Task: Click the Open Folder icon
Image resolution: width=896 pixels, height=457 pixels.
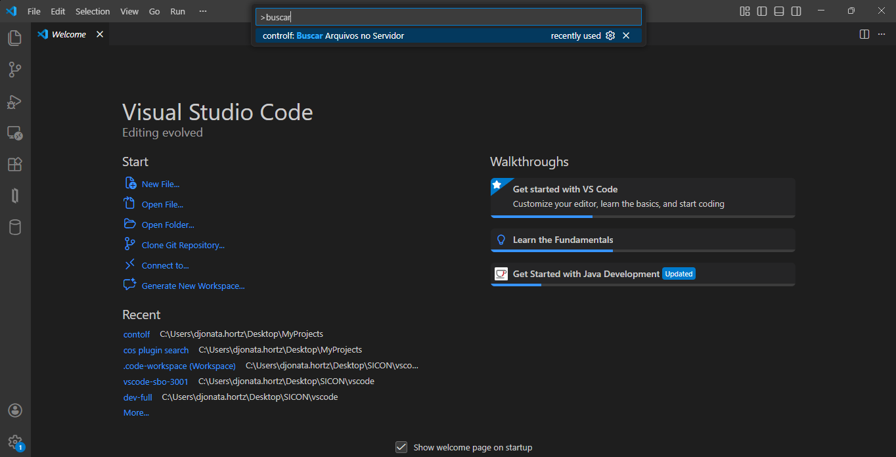Action: (x=129, y=224)
